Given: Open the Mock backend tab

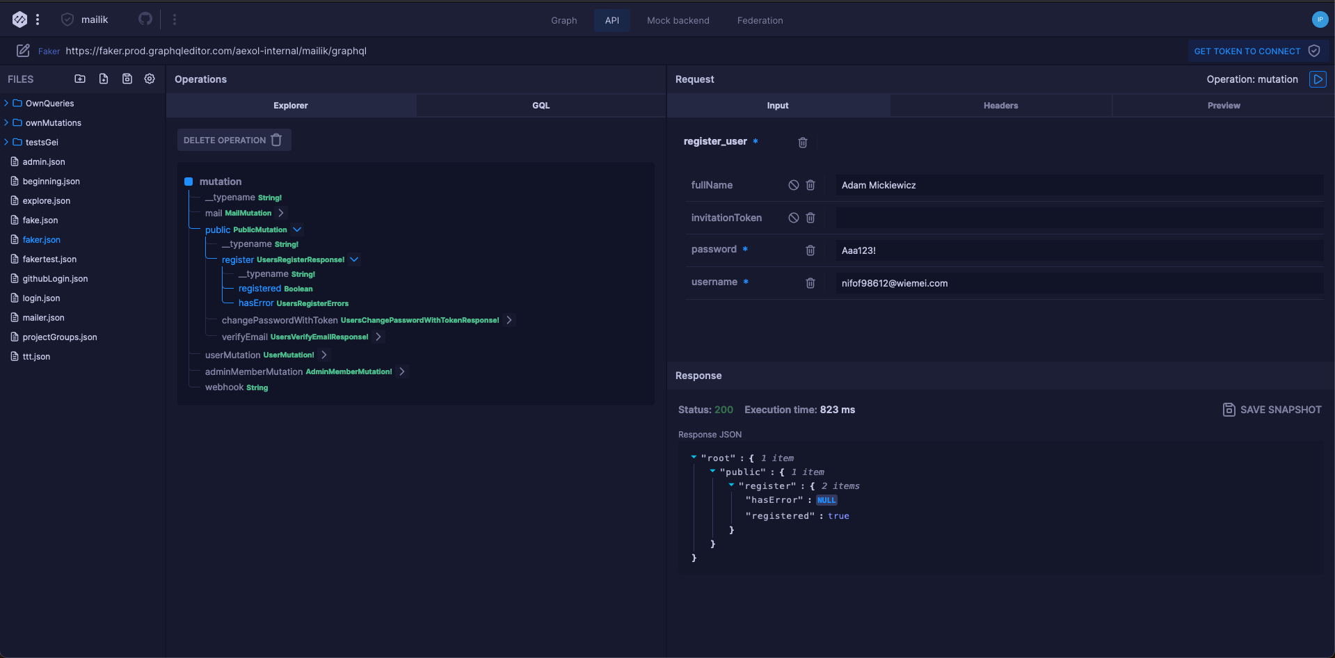Looking at the screenshot, I should (678, 20).
